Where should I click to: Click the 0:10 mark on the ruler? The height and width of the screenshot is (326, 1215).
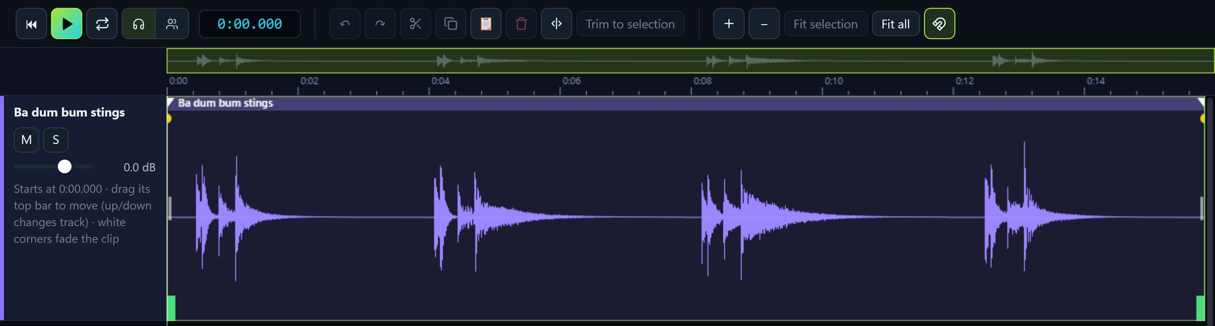(x=834, y=81)
